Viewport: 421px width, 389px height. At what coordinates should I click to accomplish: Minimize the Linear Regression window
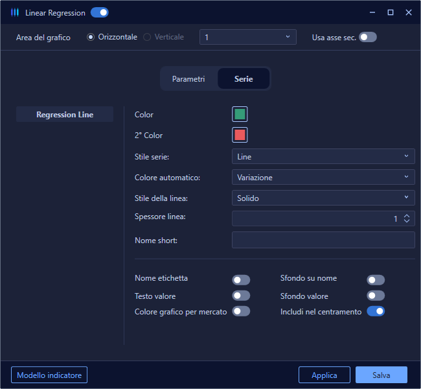click(x=372, y=12)
